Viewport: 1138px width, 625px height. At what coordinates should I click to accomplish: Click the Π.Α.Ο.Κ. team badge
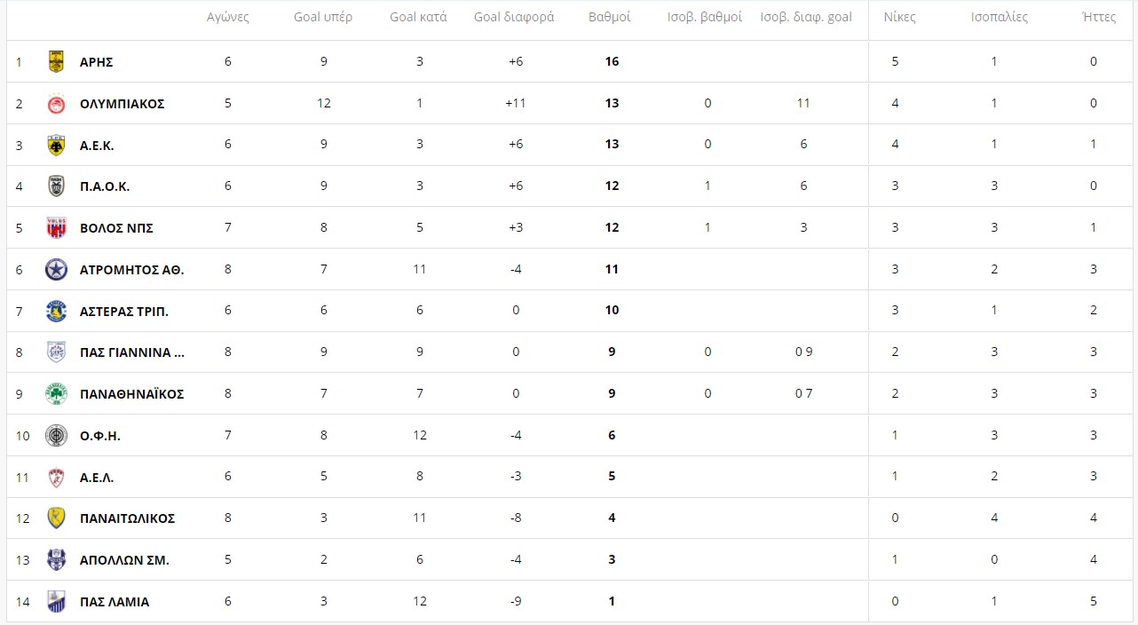56,186
